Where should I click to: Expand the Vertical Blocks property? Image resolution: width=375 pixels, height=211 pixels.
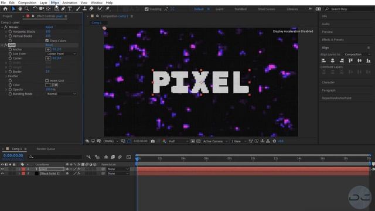pos(6,36)
